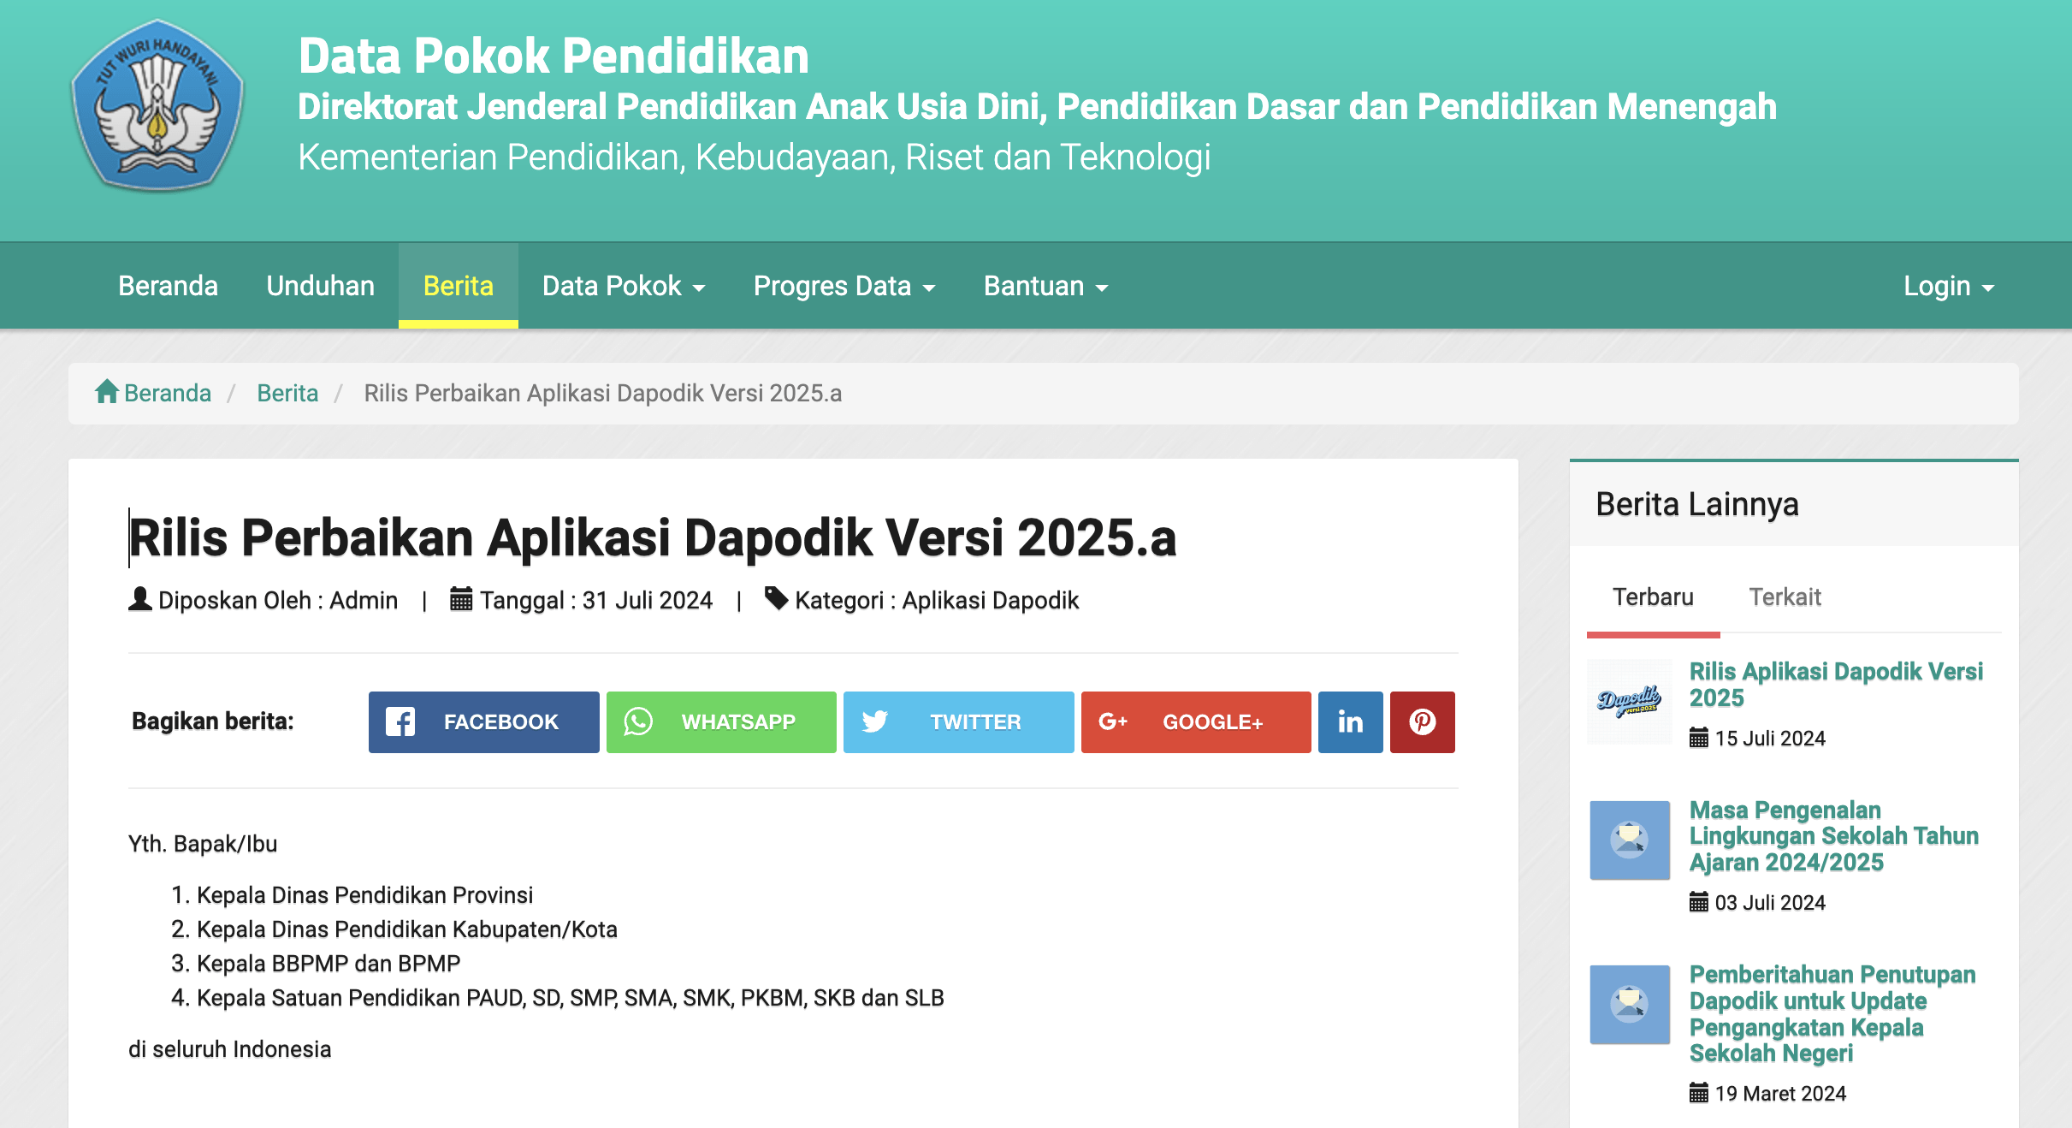Viewport: 2072px width, 1128px height.
Task: Open Dapodik Versi 2025 thumbnail
Action: coord(1630,701)
